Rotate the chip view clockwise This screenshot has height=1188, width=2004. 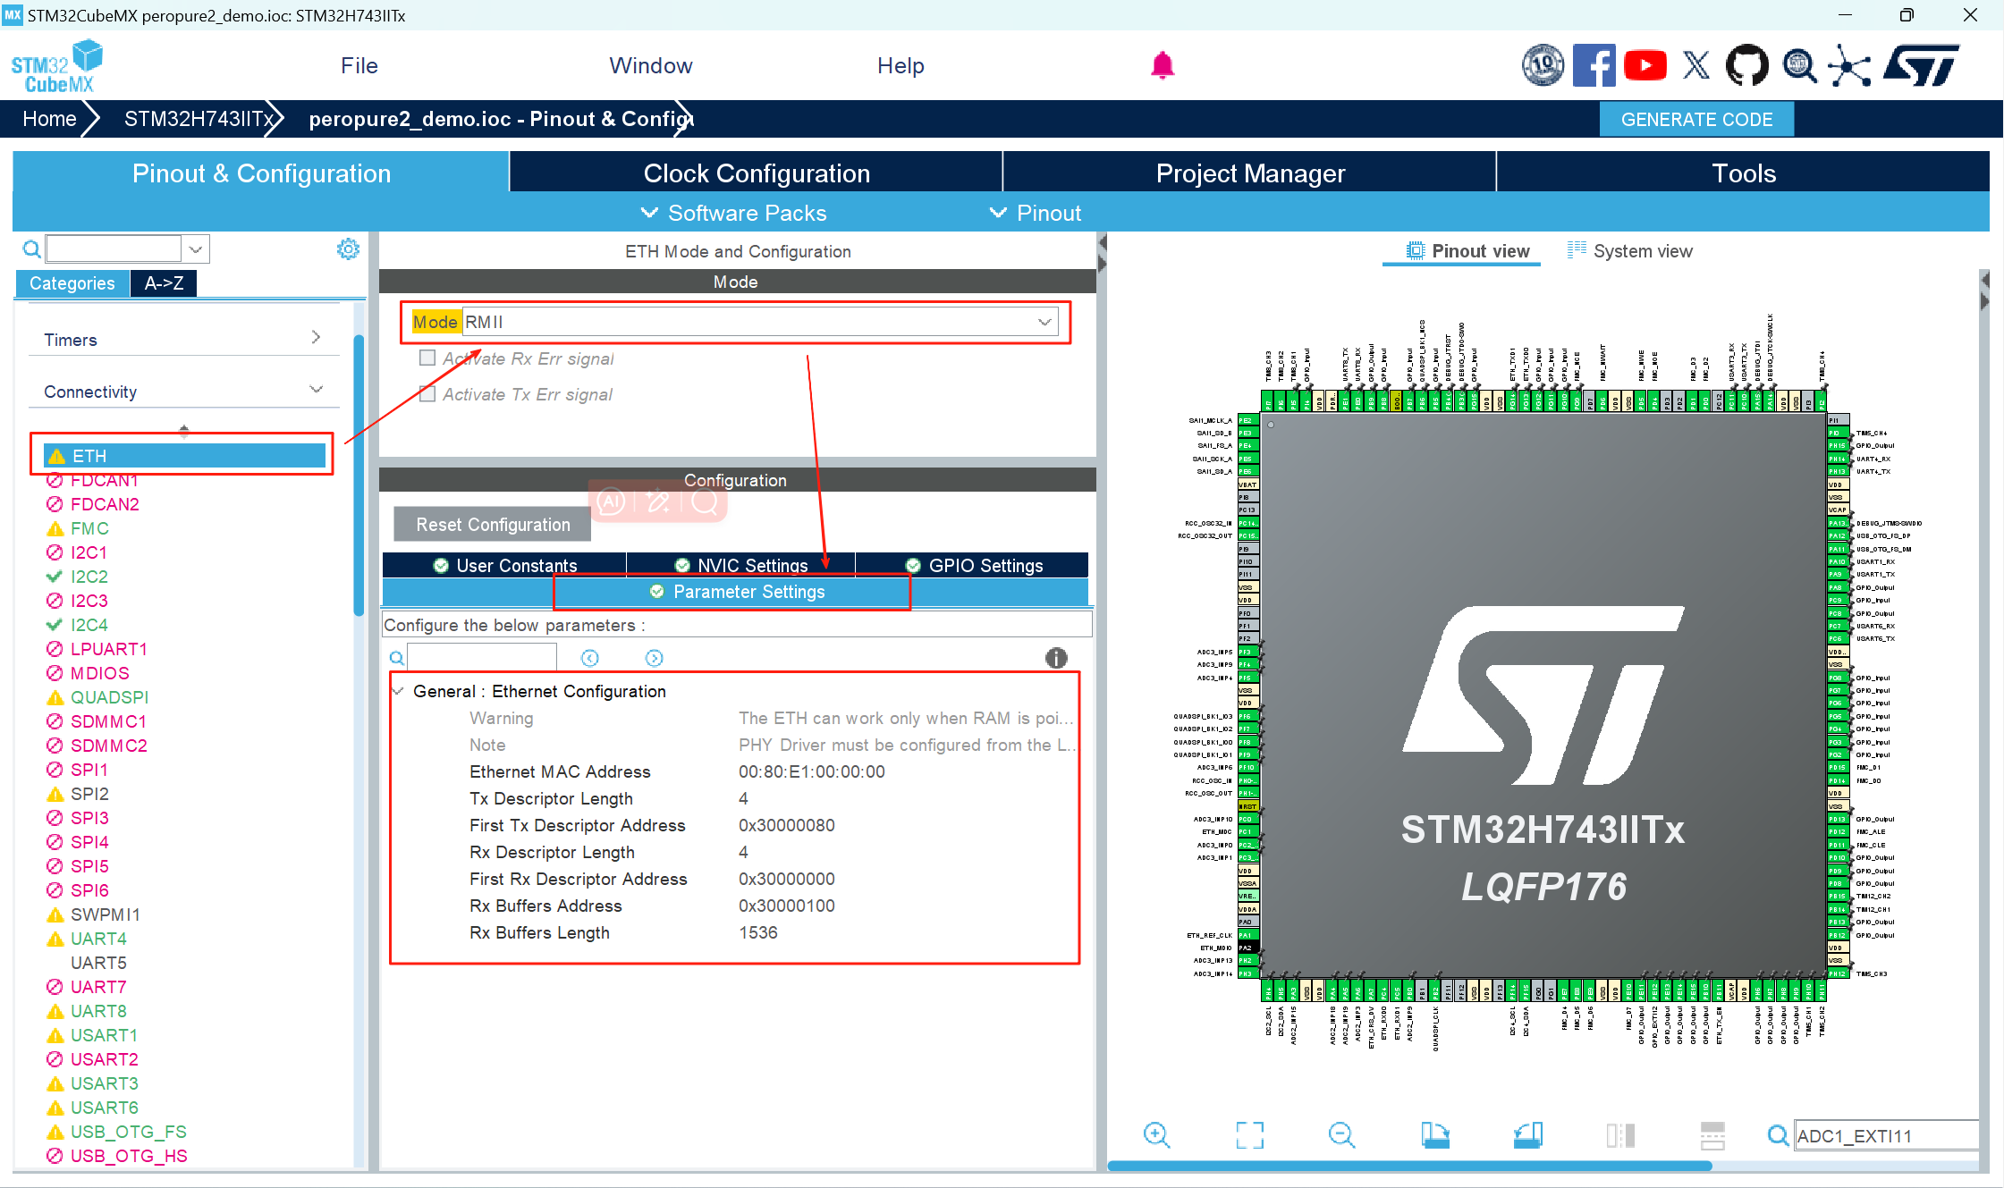click(x=1435, y=1135)
